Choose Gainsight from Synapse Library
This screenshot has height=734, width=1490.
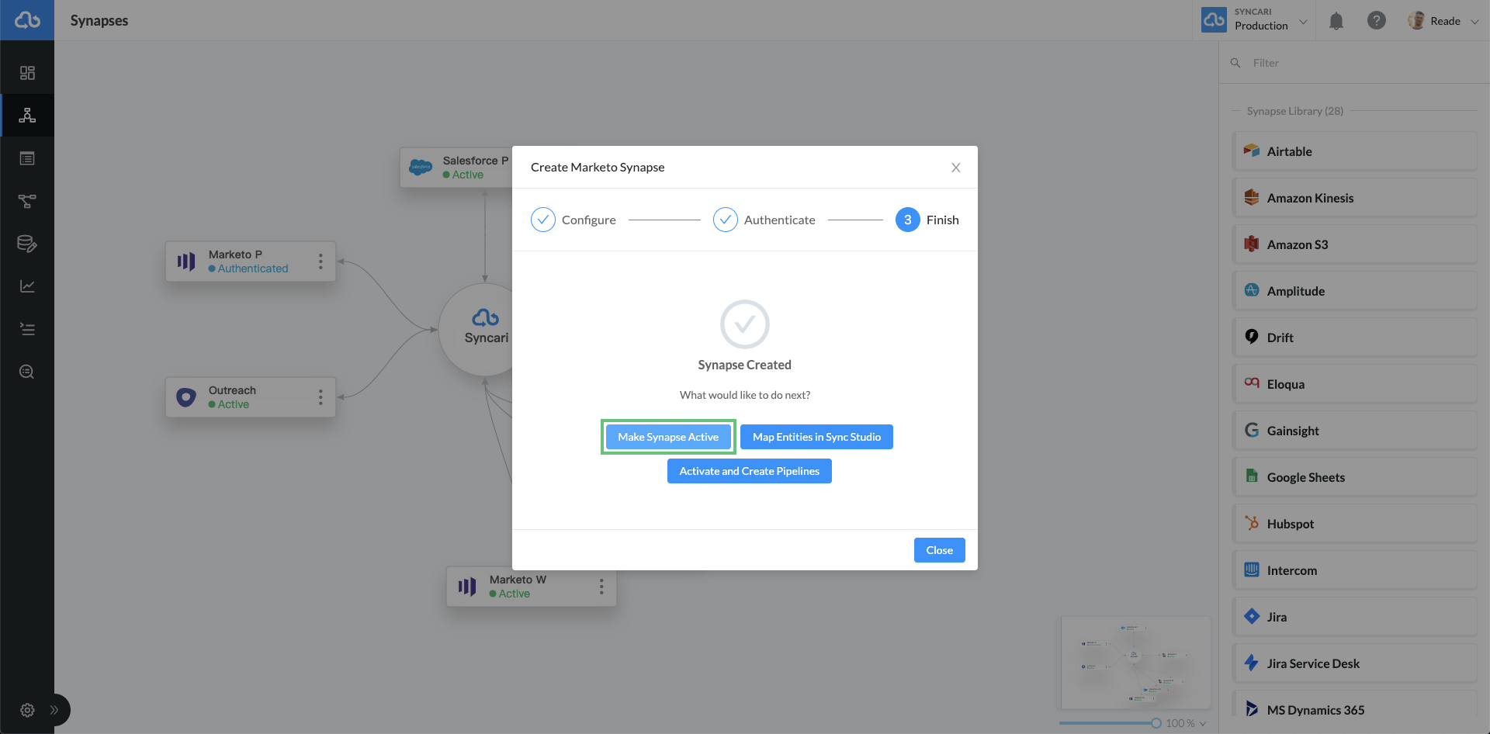coord(1355,431)
